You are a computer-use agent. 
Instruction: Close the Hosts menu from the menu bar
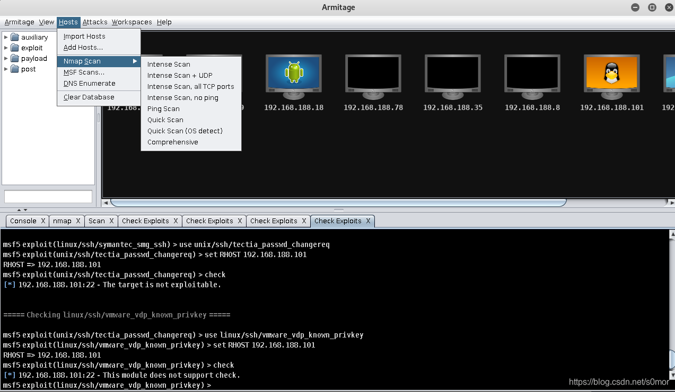[68, 22]
